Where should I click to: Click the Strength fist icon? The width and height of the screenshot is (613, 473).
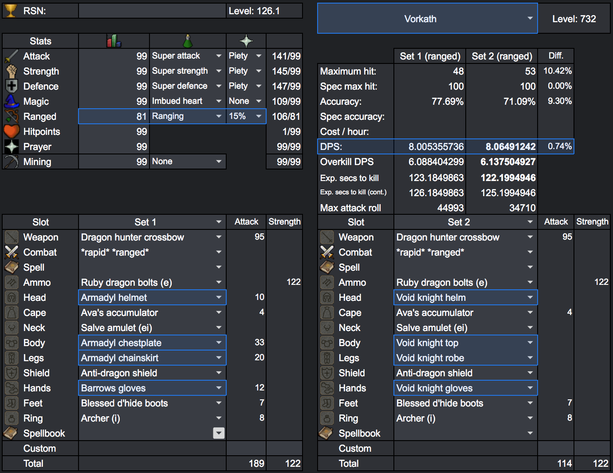point(12,71)
